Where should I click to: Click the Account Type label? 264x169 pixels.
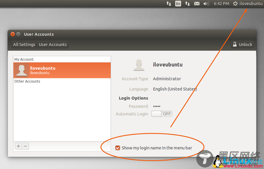135,79
